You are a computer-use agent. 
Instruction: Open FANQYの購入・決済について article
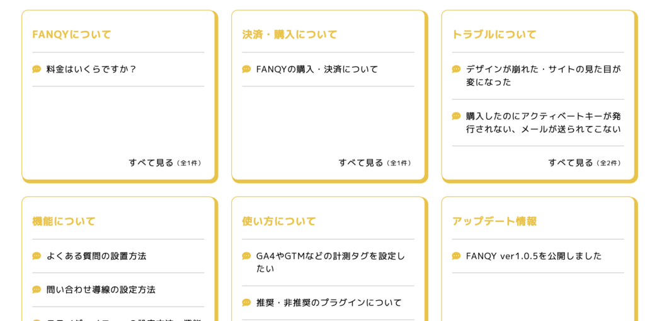317,69
